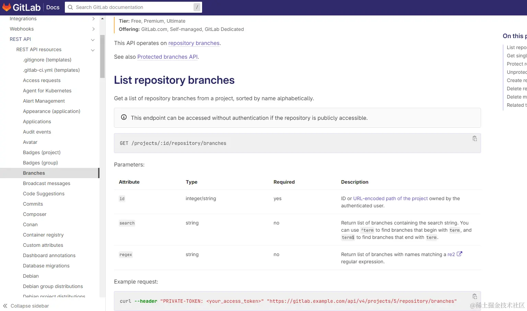Click the slash shortcut key badge
527x311 pixels.
[x=197, y=7]
